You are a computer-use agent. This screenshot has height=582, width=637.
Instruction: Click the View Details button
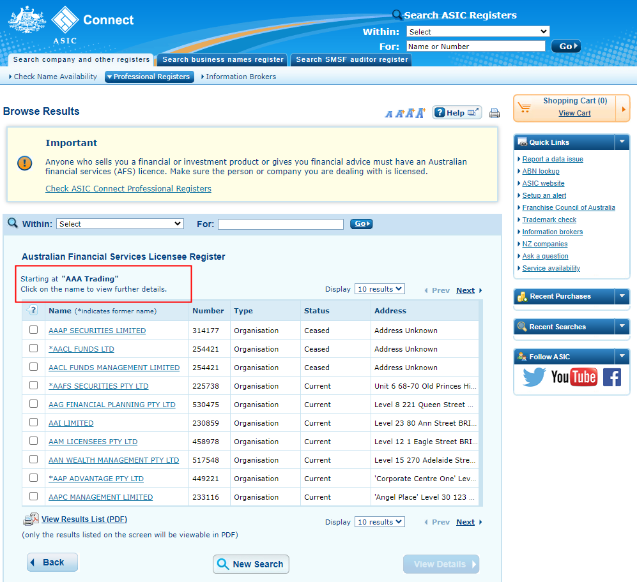pyautogui.click(x=441, y=564)
